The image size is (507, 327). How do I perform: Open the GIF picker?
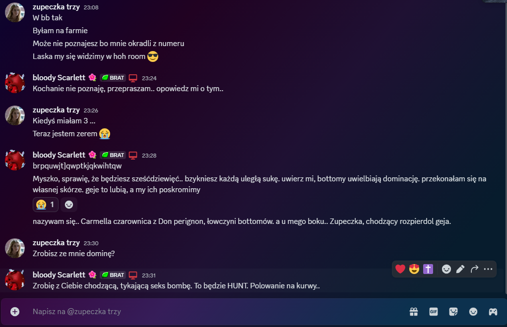[433, 312]
